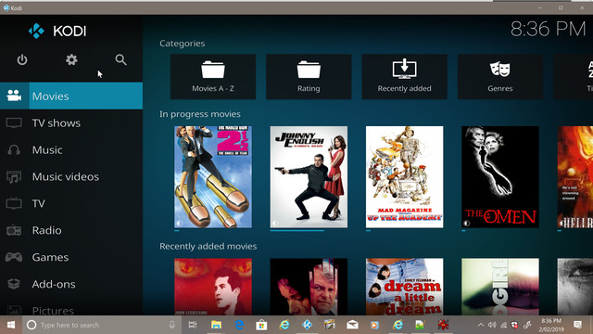Select the Games controller menu item

(x=71, y=257)
